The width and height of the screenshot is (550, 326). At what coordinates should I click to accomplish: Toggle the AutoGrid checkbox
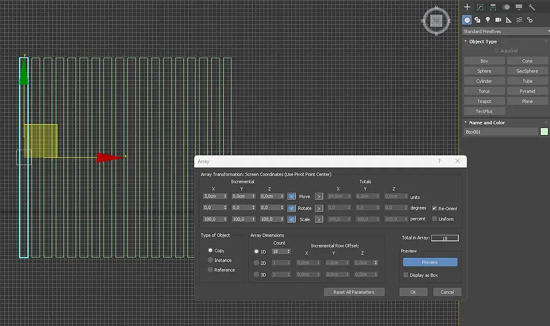496,51
